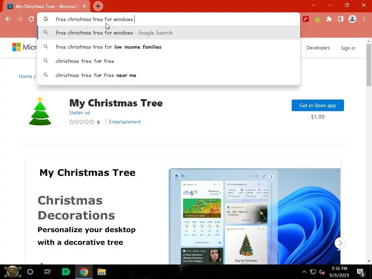Advance screenshots with next arrow

340,243
